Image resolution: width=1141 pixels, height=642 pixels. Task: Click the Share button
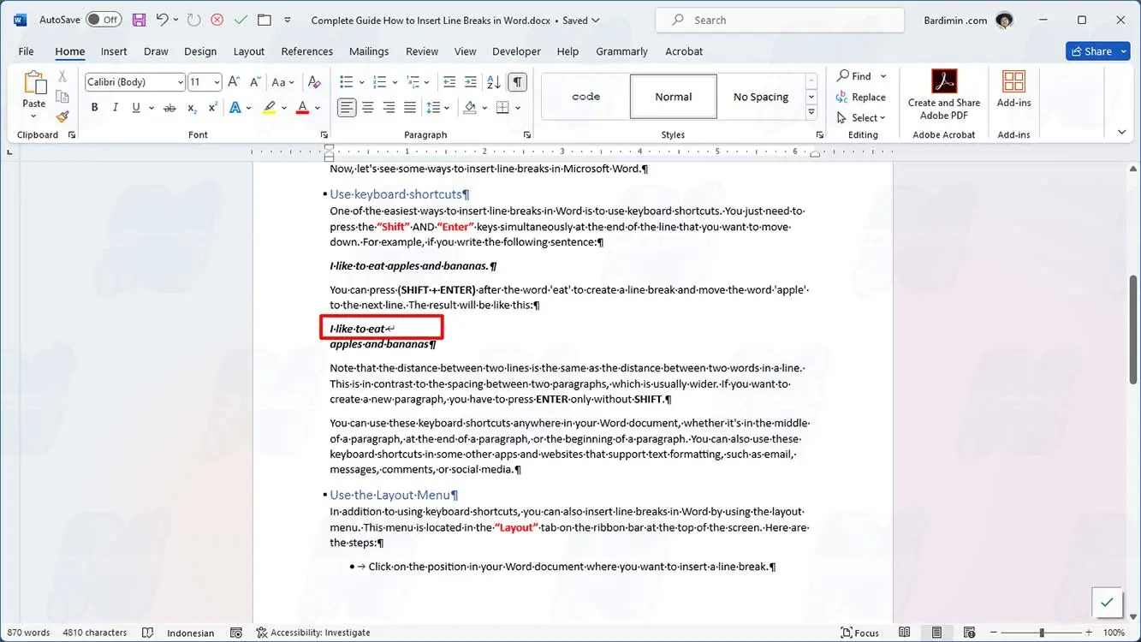pos(1097,51)
